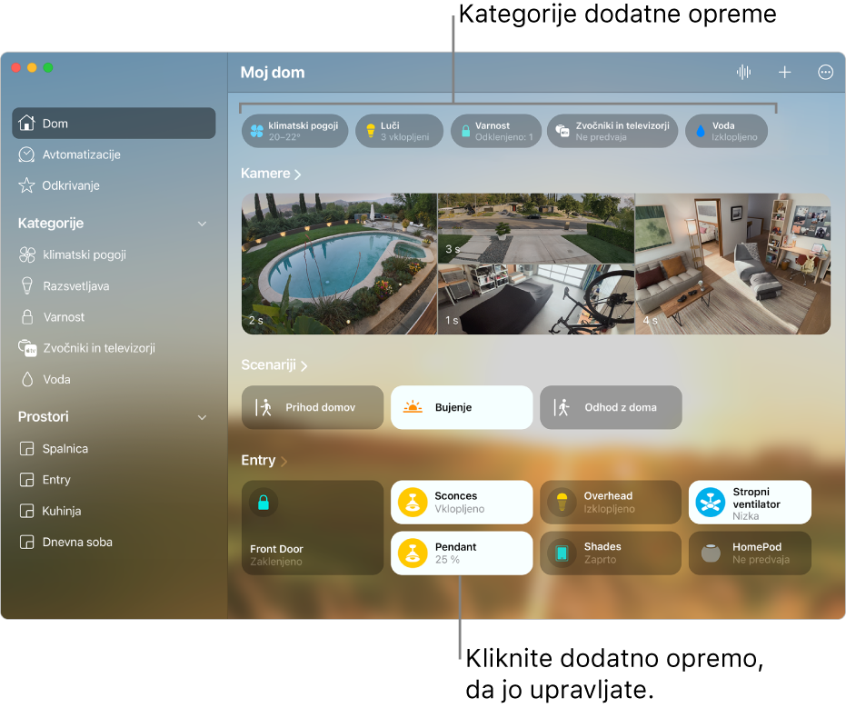The width and height of the screenshot is (846, 708).
Task: Click the star icon beside Odkrivanje
Action: 26,185
